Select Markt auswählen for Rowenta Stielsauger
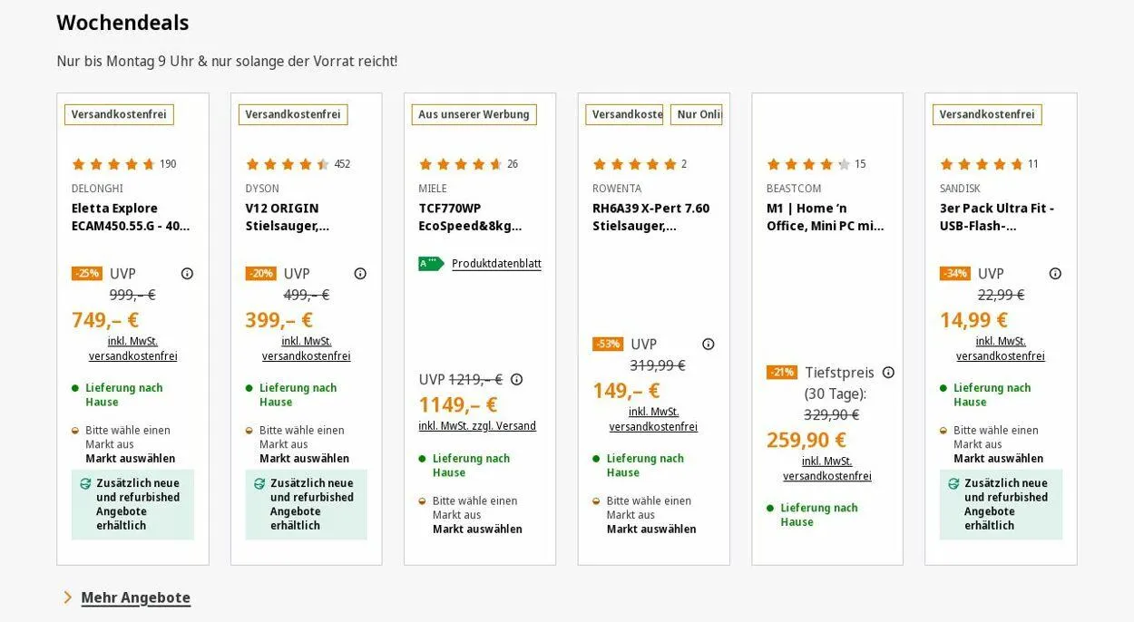 pyautogui.click(x=651, y=530)
